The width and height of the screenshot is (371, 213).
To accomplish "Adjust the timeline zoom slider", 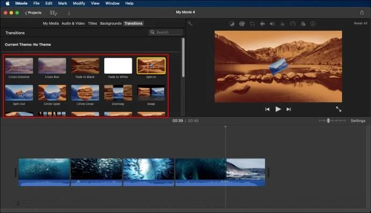I will point(328,120).
